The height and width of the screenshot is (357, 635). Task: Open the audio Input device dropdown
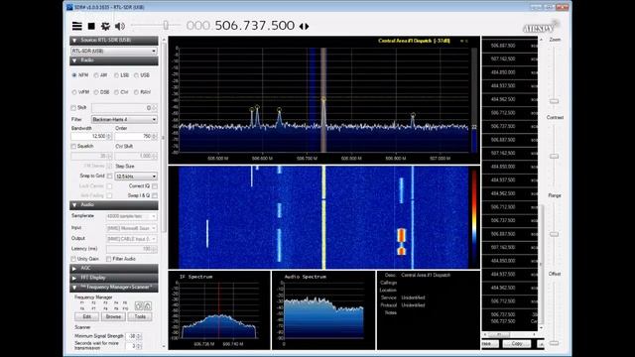131,228
